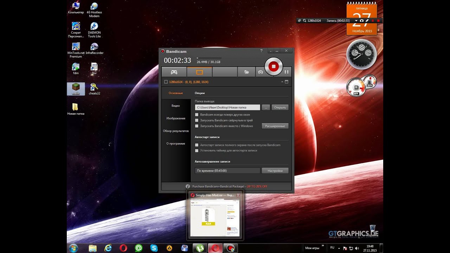Open the fdm desktop icon
The width and height of the screenshot is (450, 253).
point(76,69)
